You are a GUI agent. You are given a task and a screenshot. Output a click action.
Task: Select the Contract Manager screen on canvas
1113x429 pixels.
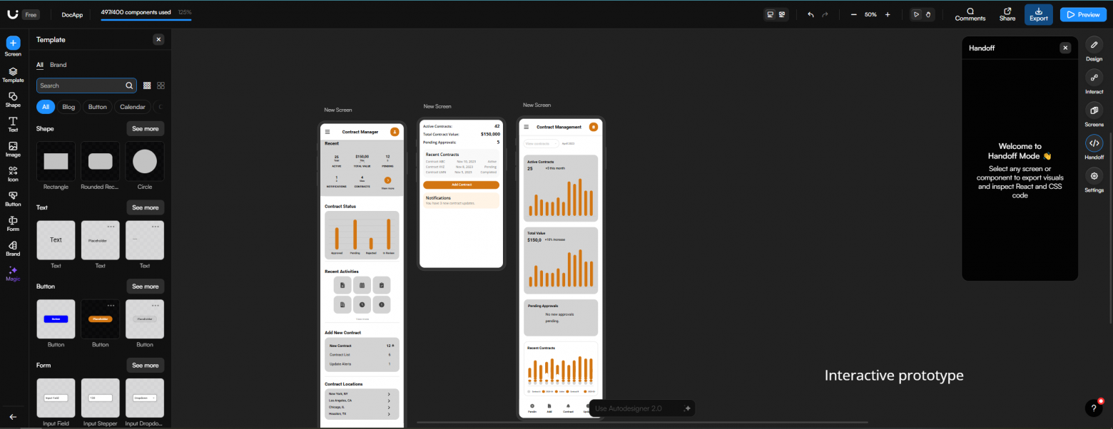(360, 276)
